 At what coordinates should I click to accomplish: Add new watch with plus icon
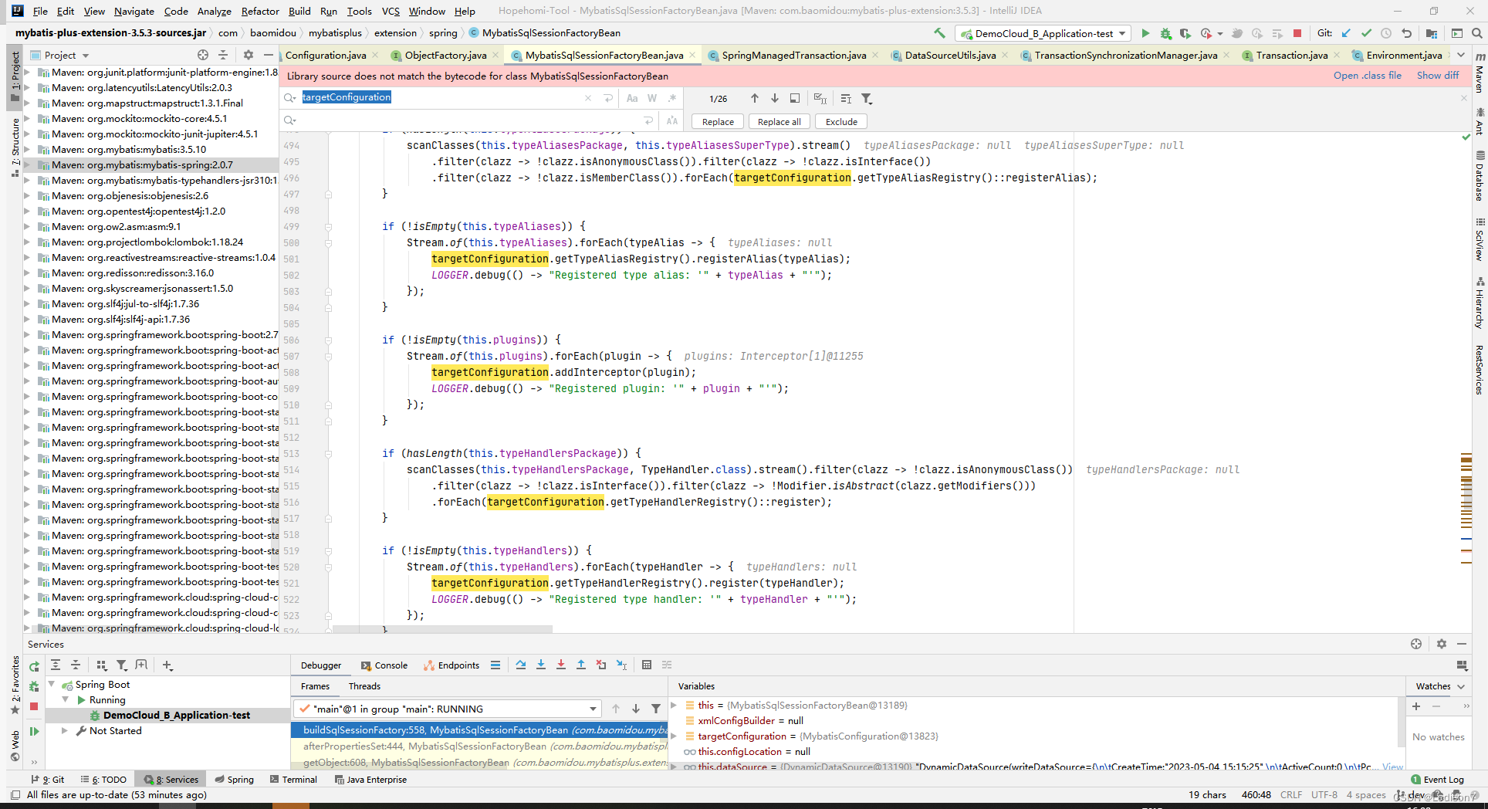(1416, 706)
